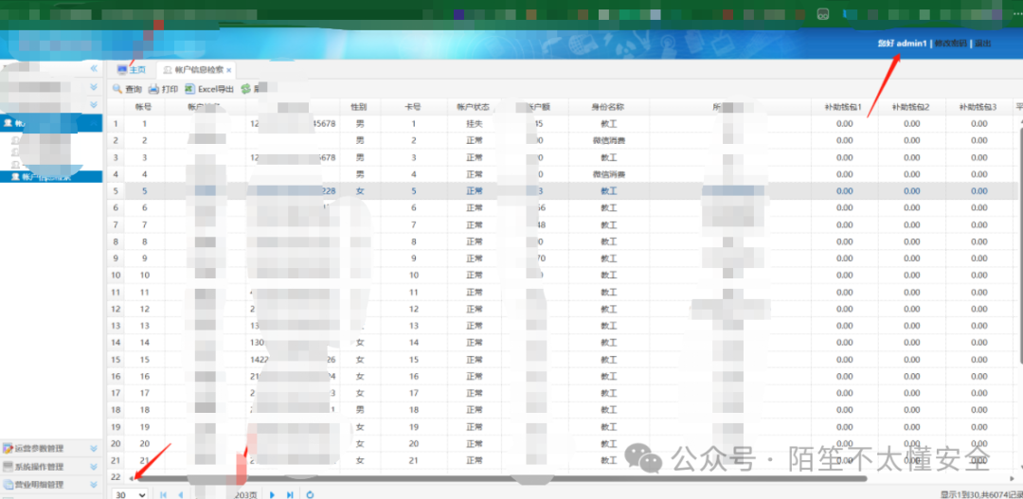Screen dimensions: 1023x499
Task: Go to the previous page of results
Action: click(181, 495)
